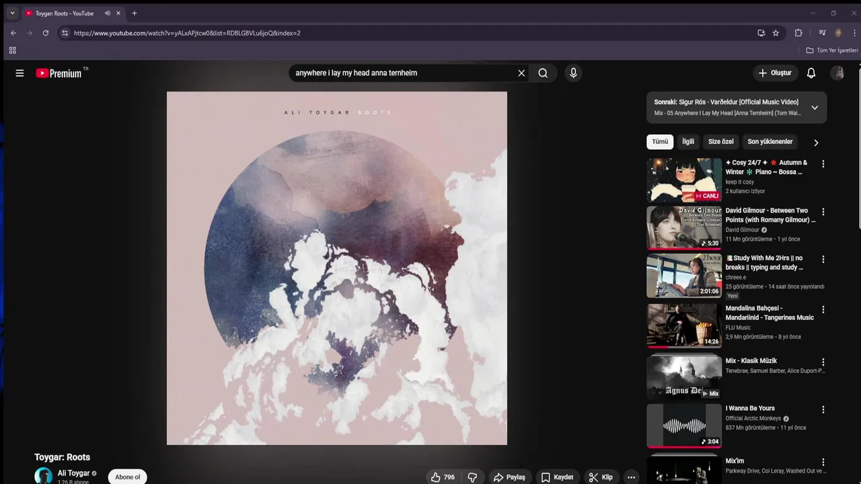Bookmark this page with the star

(x=776, y=33)
